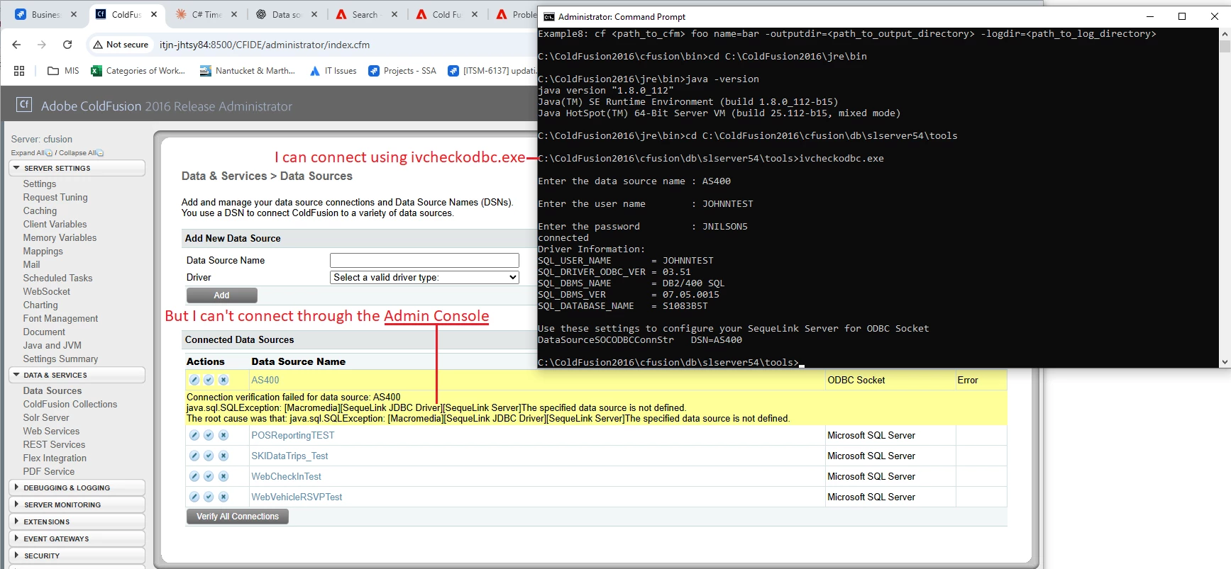
Task: Click the Command Prompt scroll down arrow
Action: point(1225,362)
